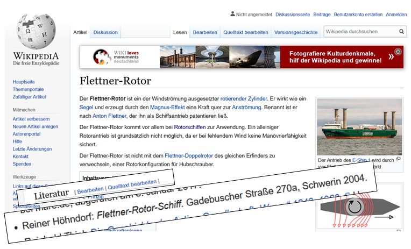411x249 pixels.
Task: Open 'Zufälliger Artikel' in the sidebar
Action: [x=29, y=97]
